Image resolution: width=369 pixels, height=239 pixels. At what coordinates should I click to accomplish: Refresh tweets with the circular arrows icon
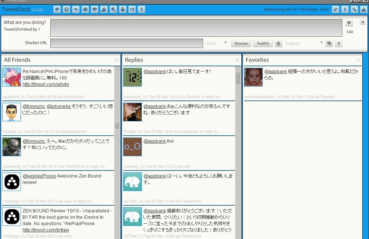pyautogui.click(x=336, y=9)
